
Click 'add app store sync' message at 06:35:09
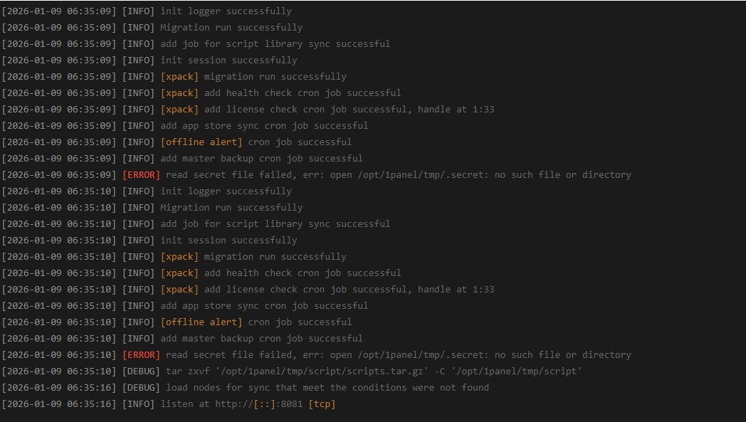264,126
